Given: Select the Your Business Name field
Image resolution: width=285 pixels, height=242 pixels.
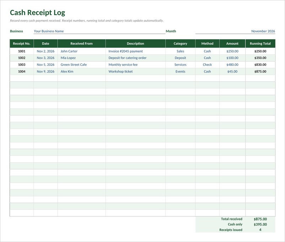Looking at the screenshot, I should (x=100, y=31).
